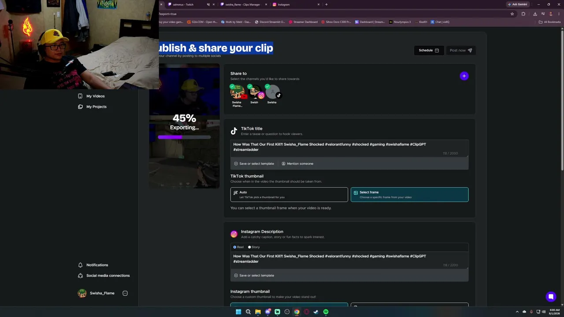564x317 pixels.
Task: Open Spotify from the taskbar
Action: 326,312
